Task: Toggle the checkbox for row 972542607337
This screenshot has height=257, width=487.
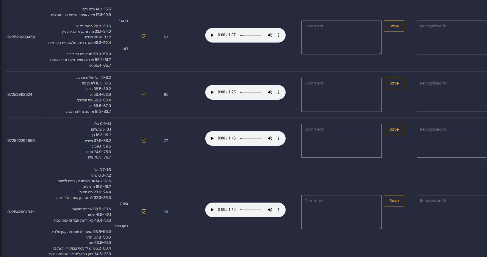Action: point(144,212)
